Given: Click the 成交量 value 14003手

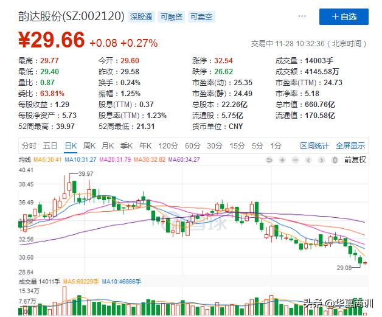Looking at the screenshot, I should (x=319, y=61).
